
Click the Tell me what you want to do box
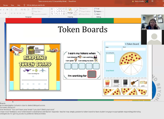pos(34,5)
